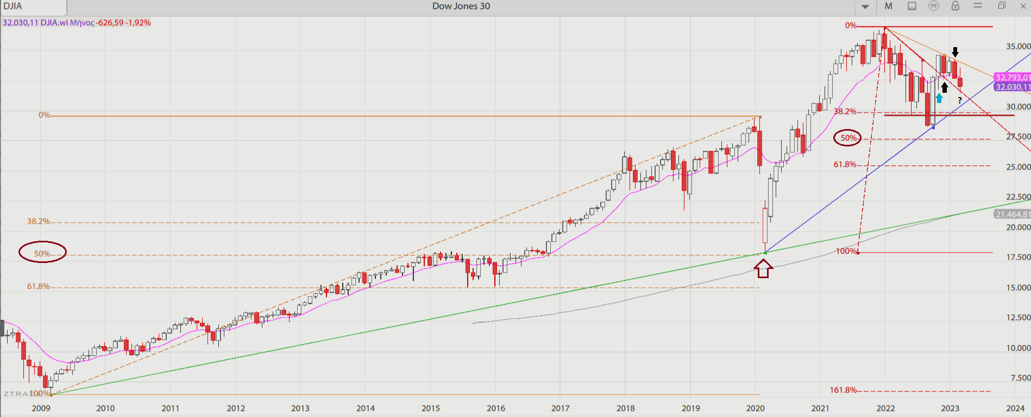1031x417 pixels.
Task: Click the 22.500 price axis label
Action: (x=1018, y=197)
